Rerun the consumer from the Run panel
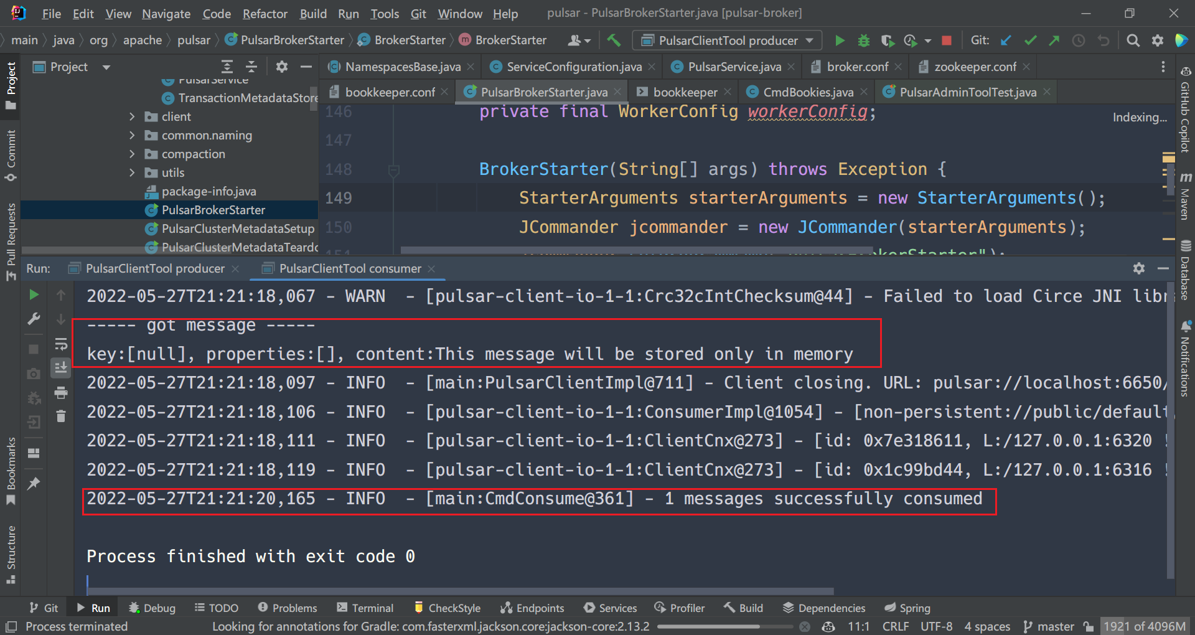This screenshot has width=1195, height=635. click(34, 295)
